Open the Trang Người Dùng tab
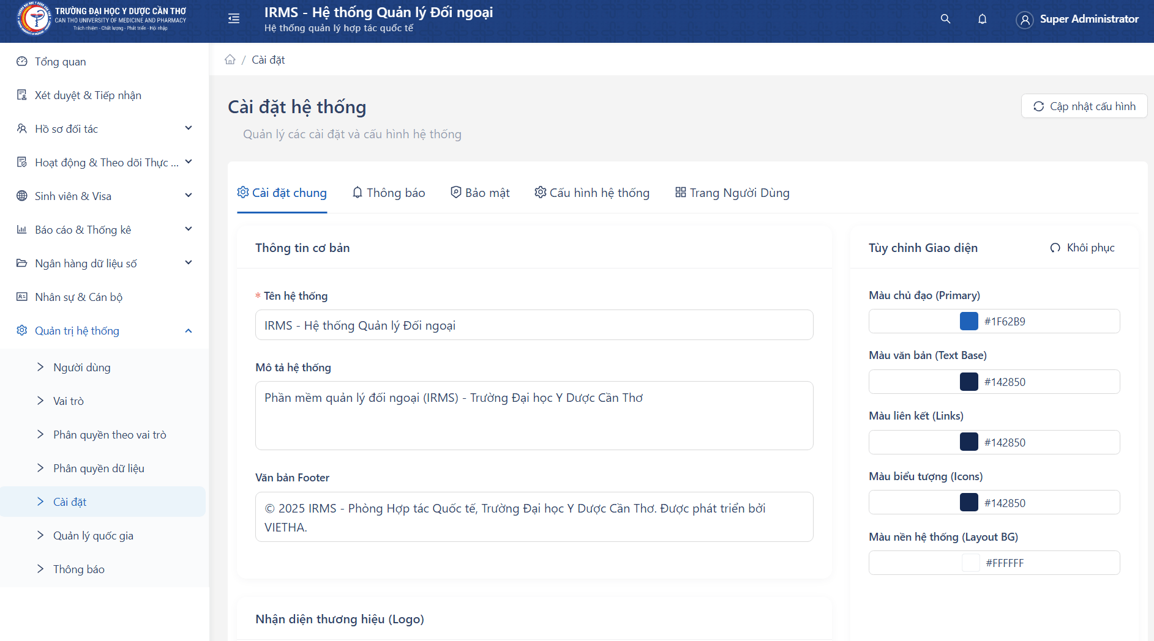This screenshot has width=1154, height=641. (732, 193)
